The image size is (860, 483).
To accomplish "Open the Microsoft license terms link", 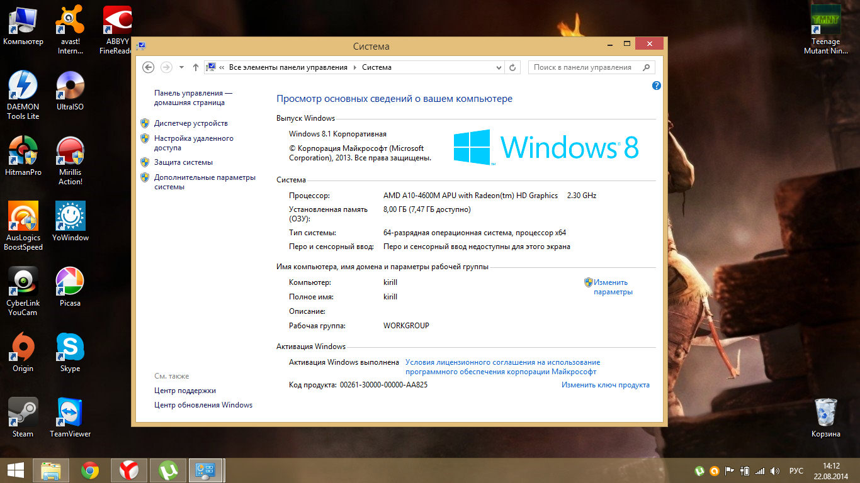I will pos(502,367).
